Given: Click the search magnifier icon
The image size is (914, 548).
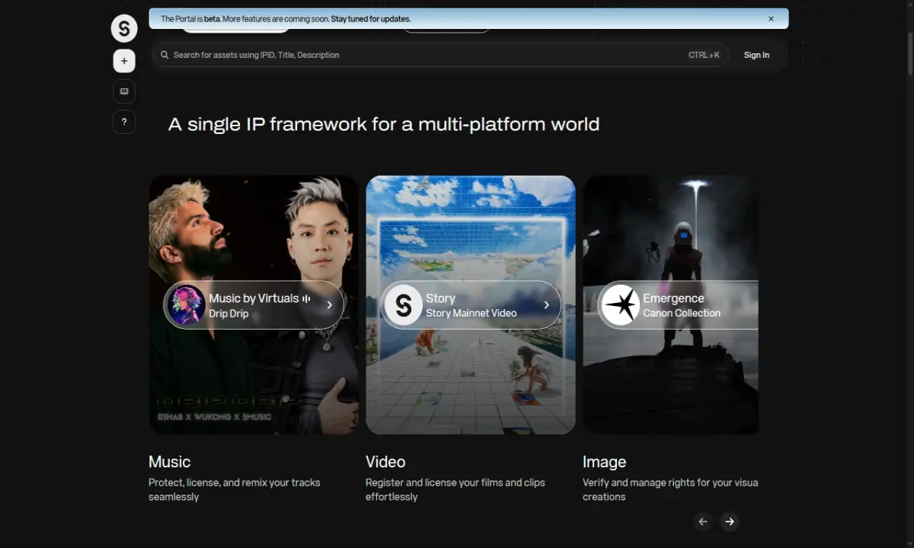Looking at the screenshot, I should [165, 55].
